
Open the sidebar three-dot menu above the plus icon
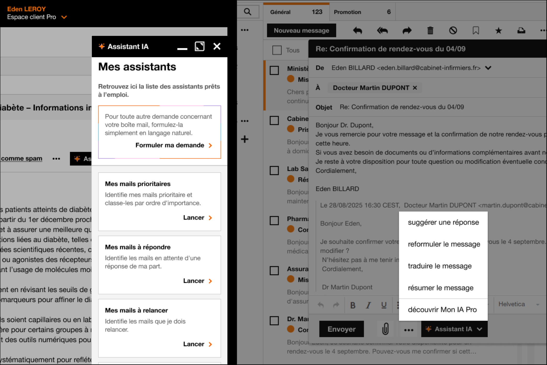pos(245,121)
